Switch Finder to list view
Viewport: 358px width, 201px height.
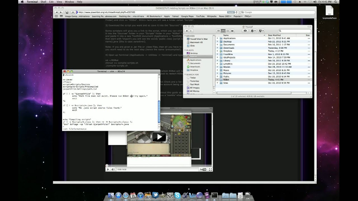[x=223, y=31]
